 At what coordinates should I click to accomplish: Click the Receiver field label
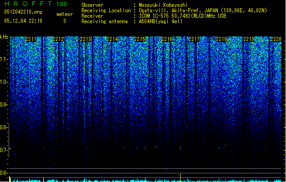pos(92,16)
